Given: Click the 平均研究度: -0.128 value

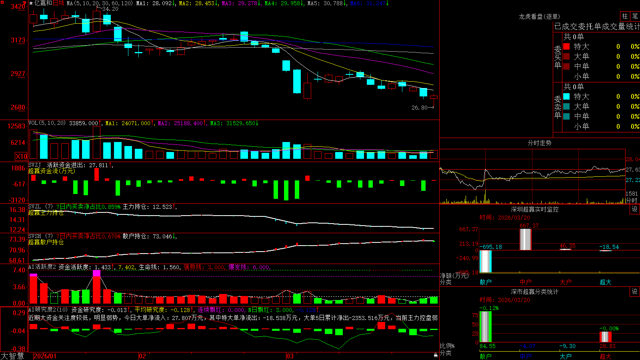Looking at the screenshot, I should 162,310.
